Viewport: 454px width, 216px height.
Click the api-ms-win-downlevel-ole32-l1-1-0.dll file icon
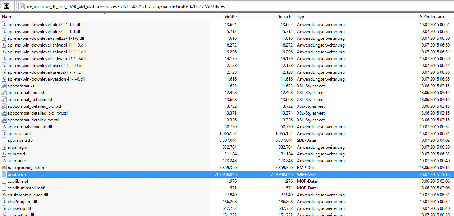pos(4,25)
